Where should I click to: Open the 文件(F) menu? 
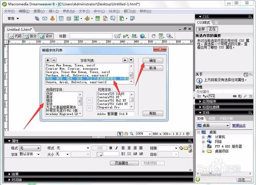10,11
